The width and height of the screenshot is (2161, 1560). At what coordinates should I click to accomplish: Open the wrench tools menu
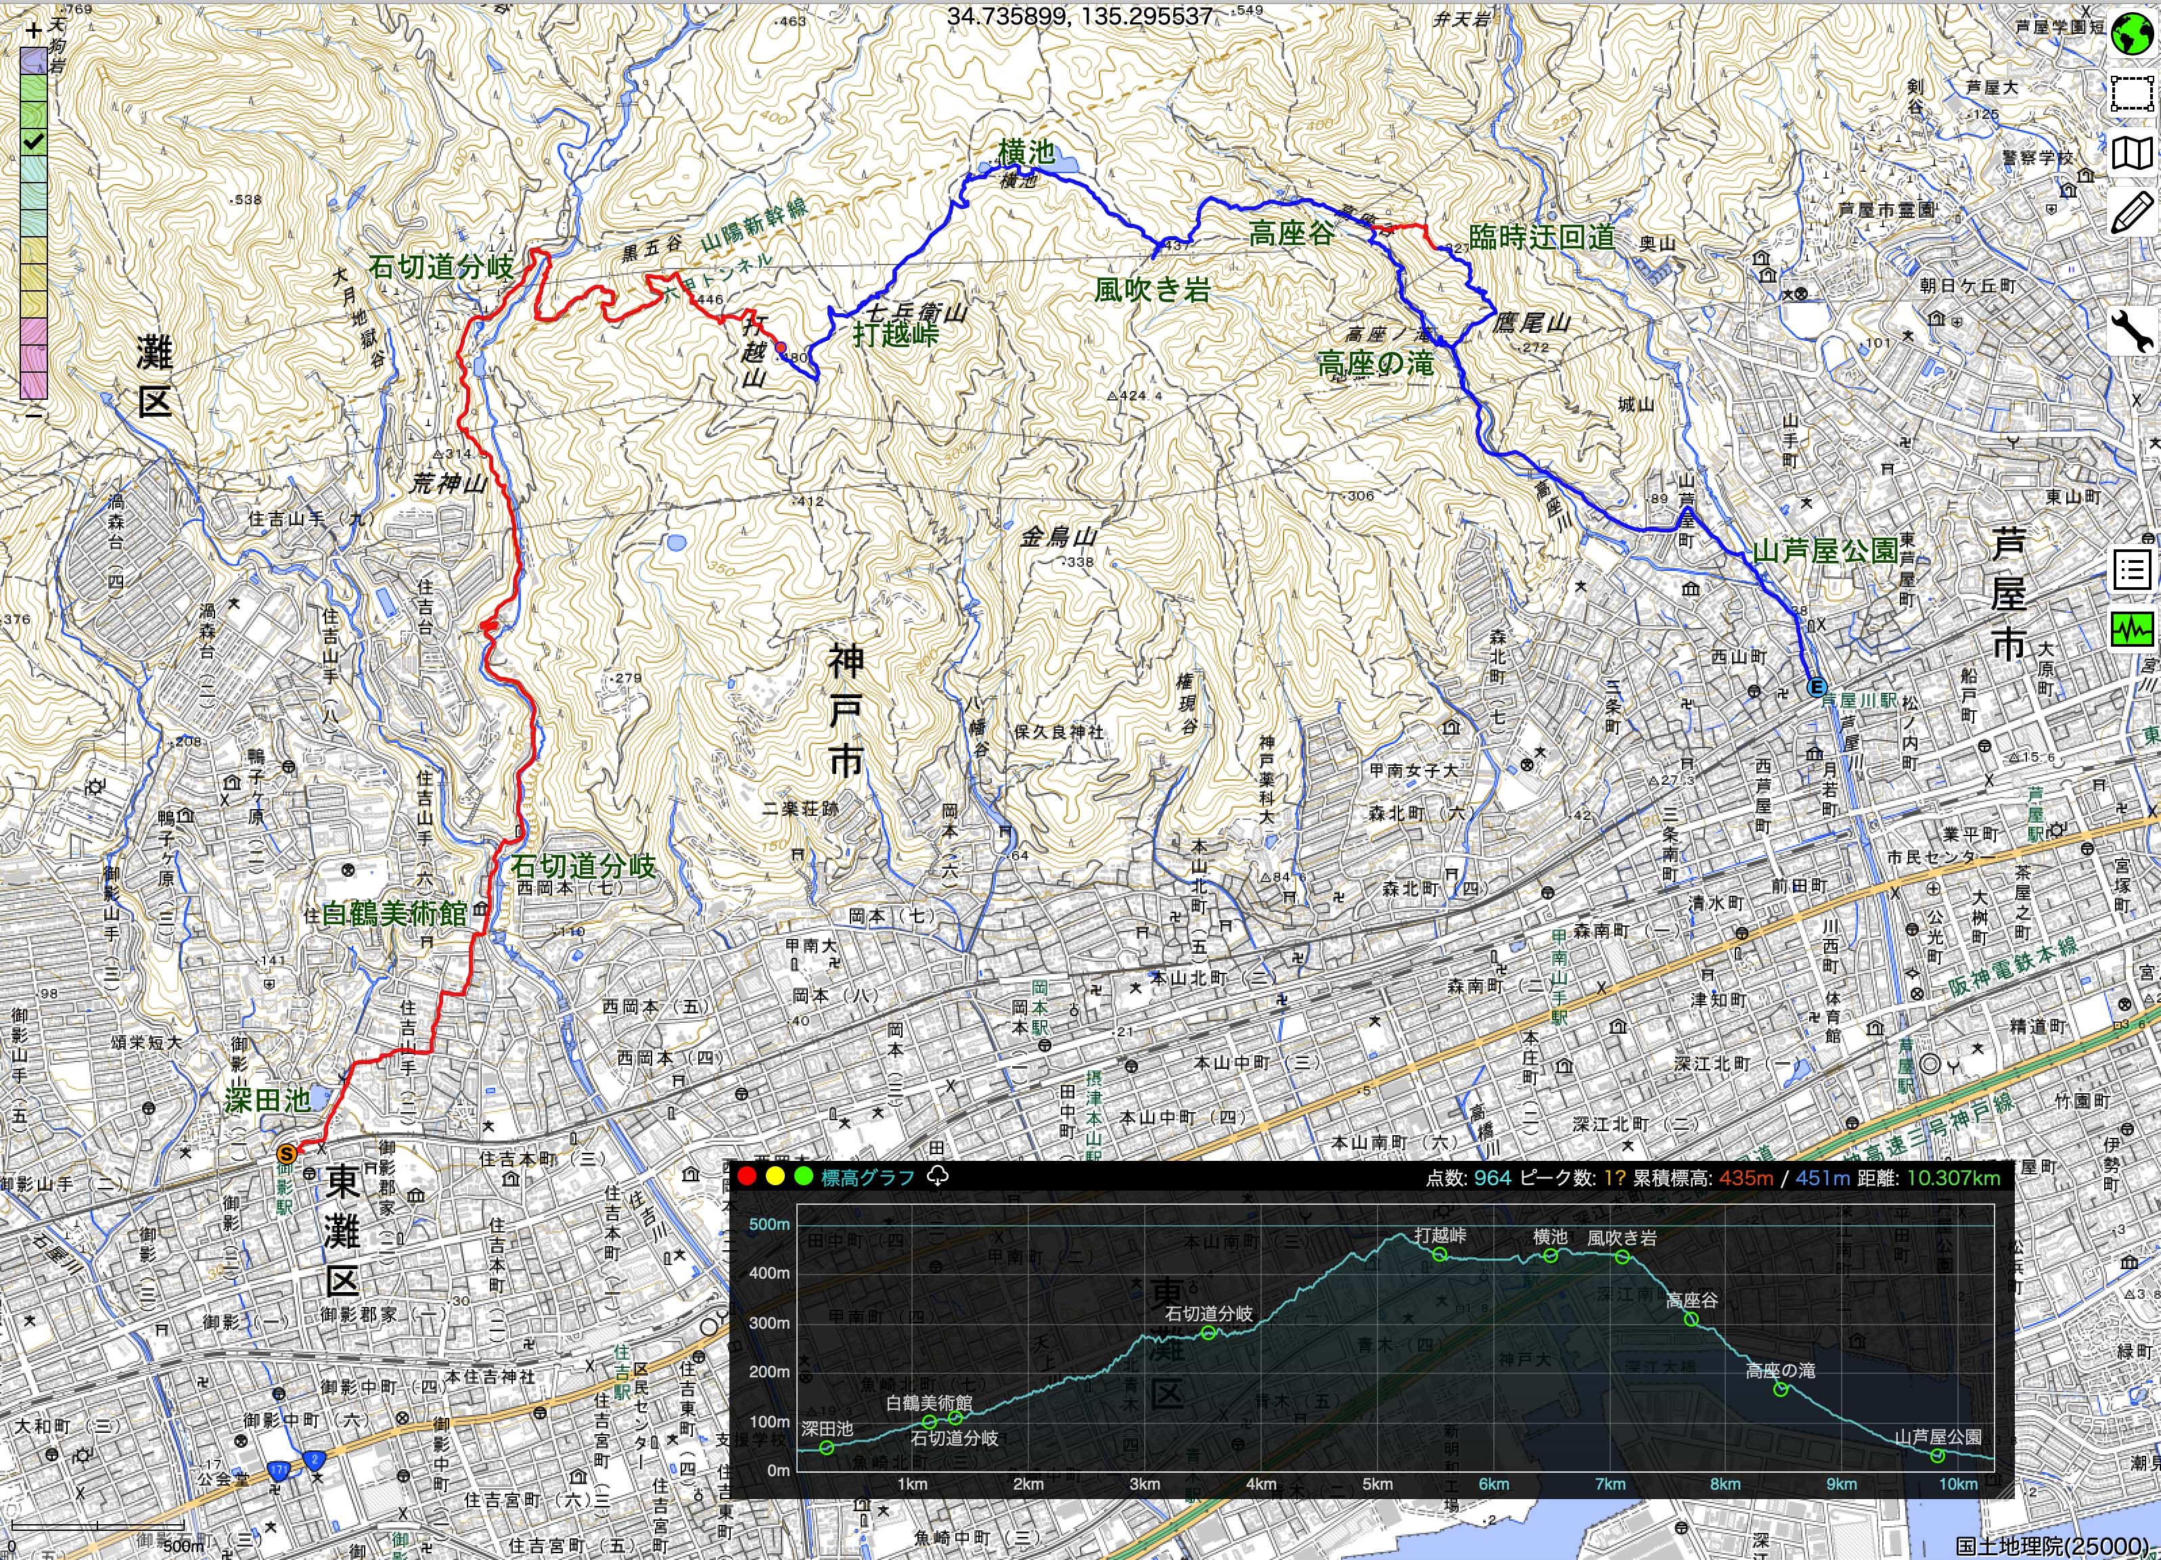[2133, 331]
